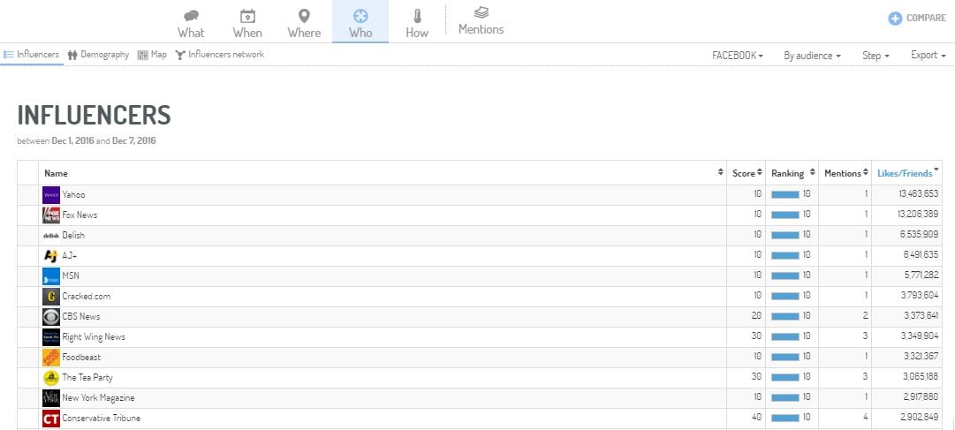
Task: Click the Dec 1, 2016 start date
Action: point(73,140)
